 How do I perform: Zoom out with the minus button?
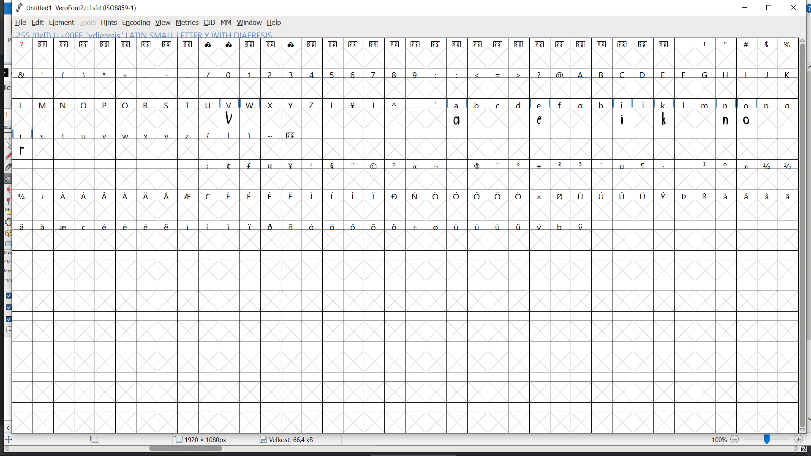pos(735,440)
